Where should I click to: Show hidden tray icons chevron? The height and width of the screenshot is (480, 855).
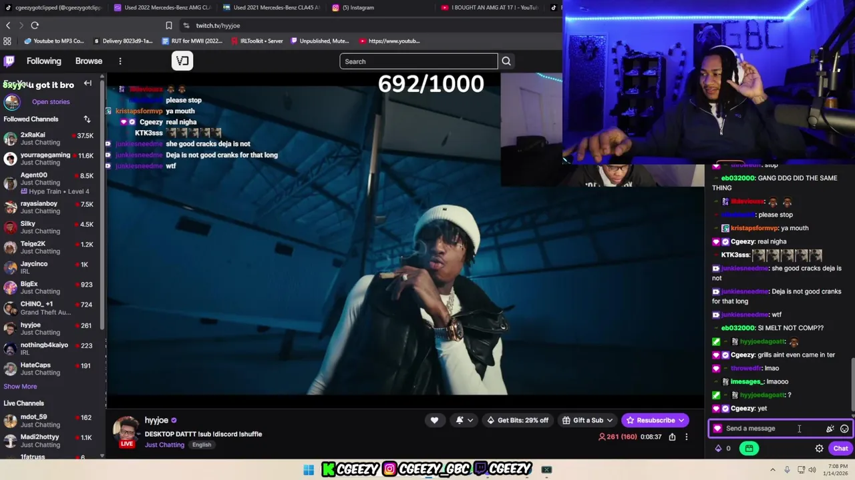coord(773,470)
